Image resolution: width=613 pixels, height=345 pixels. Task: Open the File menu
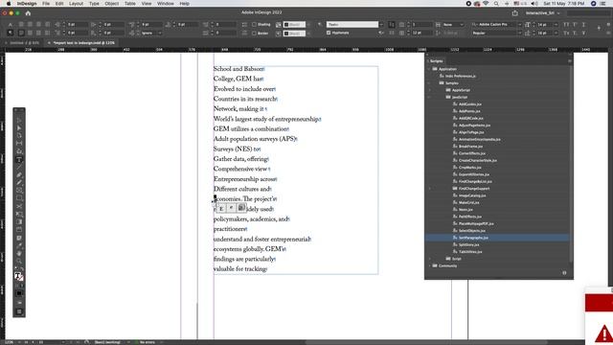coord(46,4)
